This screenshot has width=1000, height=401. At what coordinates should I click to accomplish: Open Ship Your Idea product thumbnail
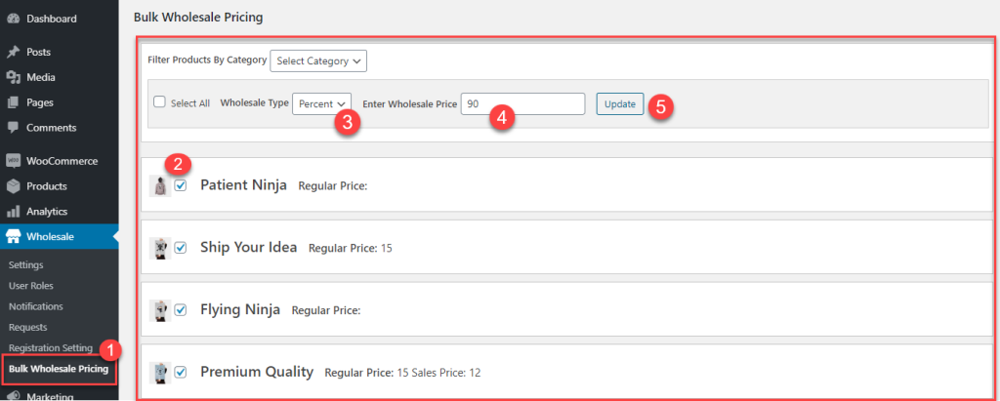tap(160, 248)
